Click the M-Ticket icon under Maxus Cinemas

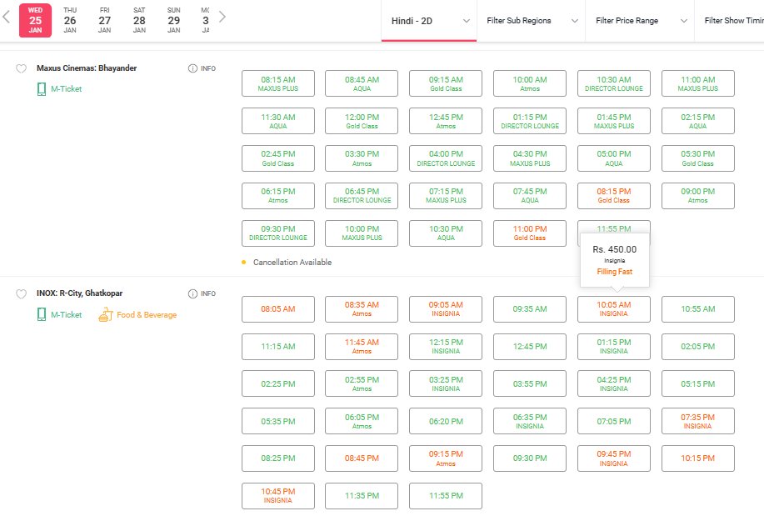[x=42, y=89]
